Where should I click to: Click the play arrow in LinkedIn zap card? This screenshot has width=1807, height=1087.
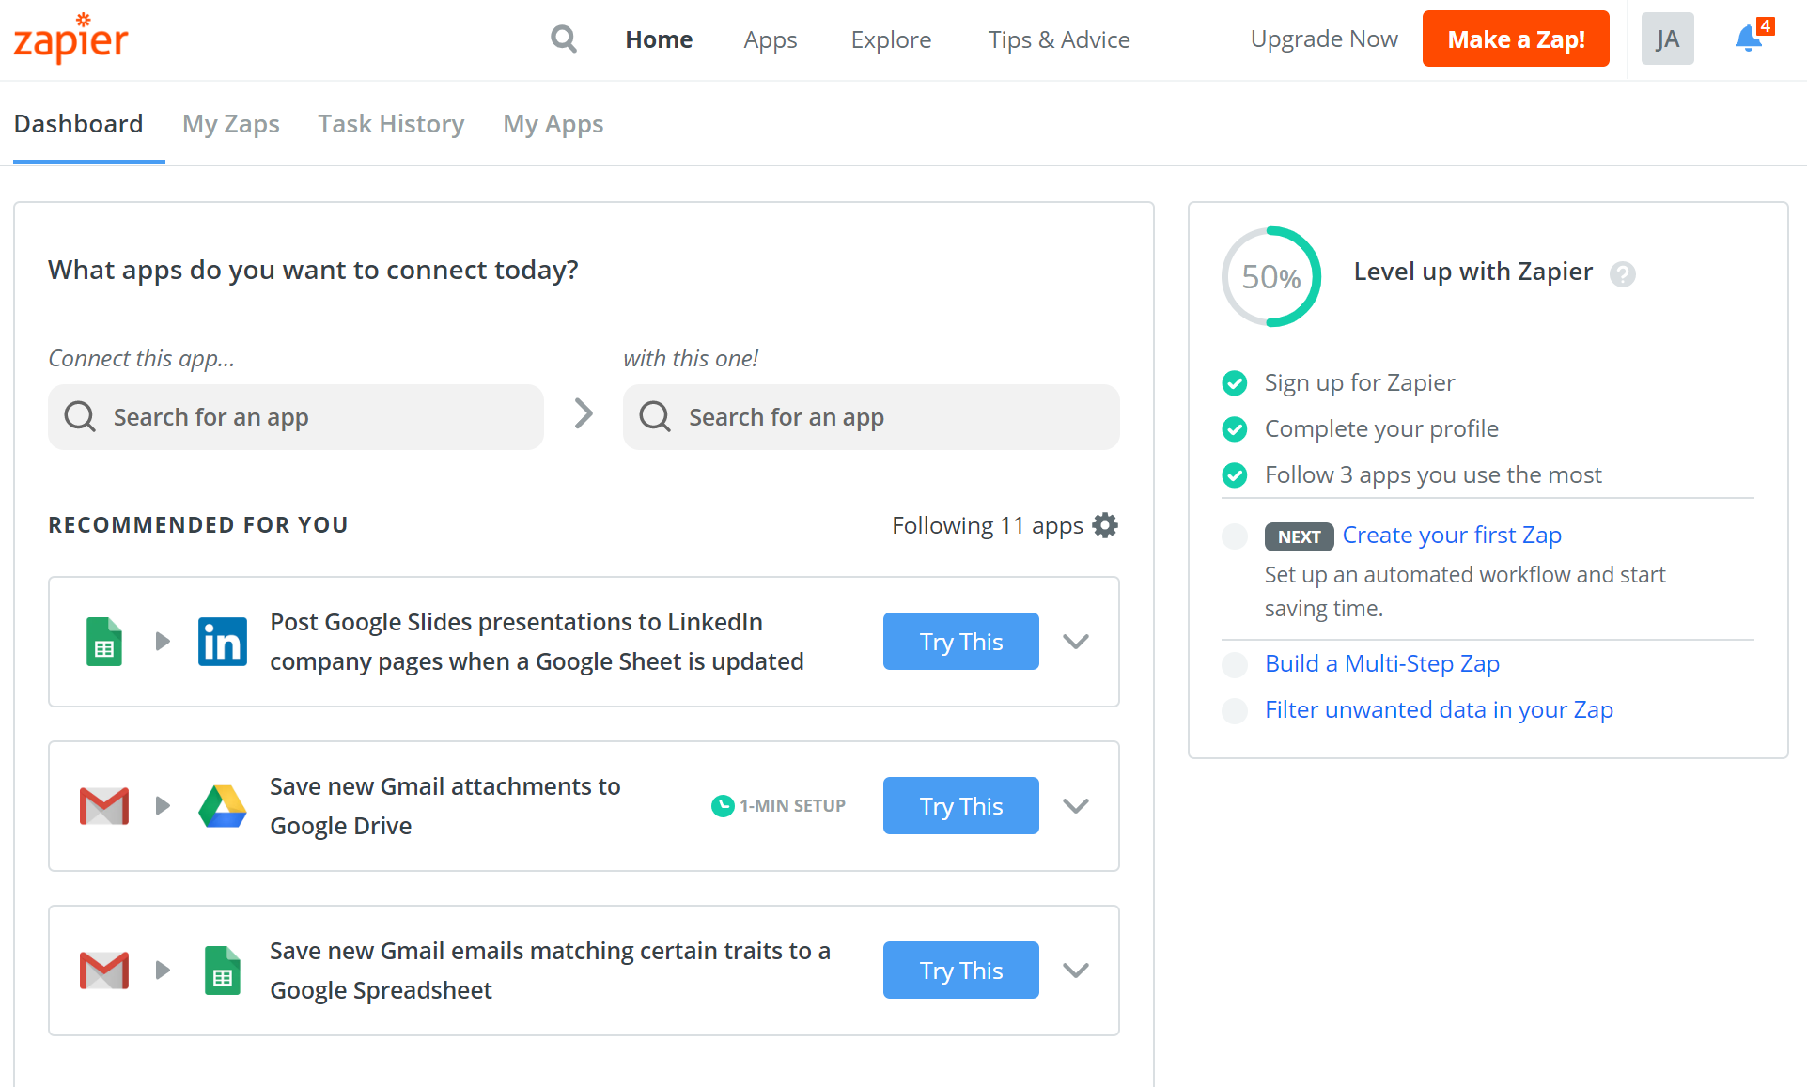tap(164, 642)
